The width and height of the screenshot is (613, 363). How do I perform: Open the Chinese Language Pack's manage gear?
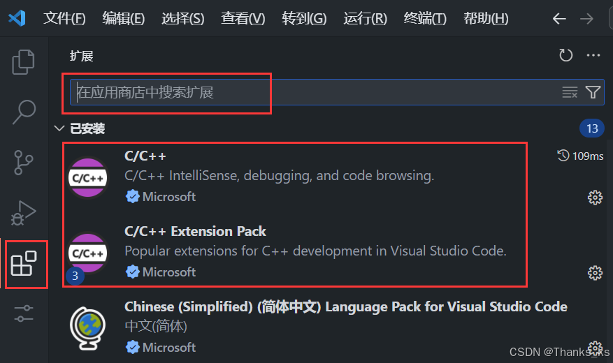pyautogui.click(x=595, y=348)
